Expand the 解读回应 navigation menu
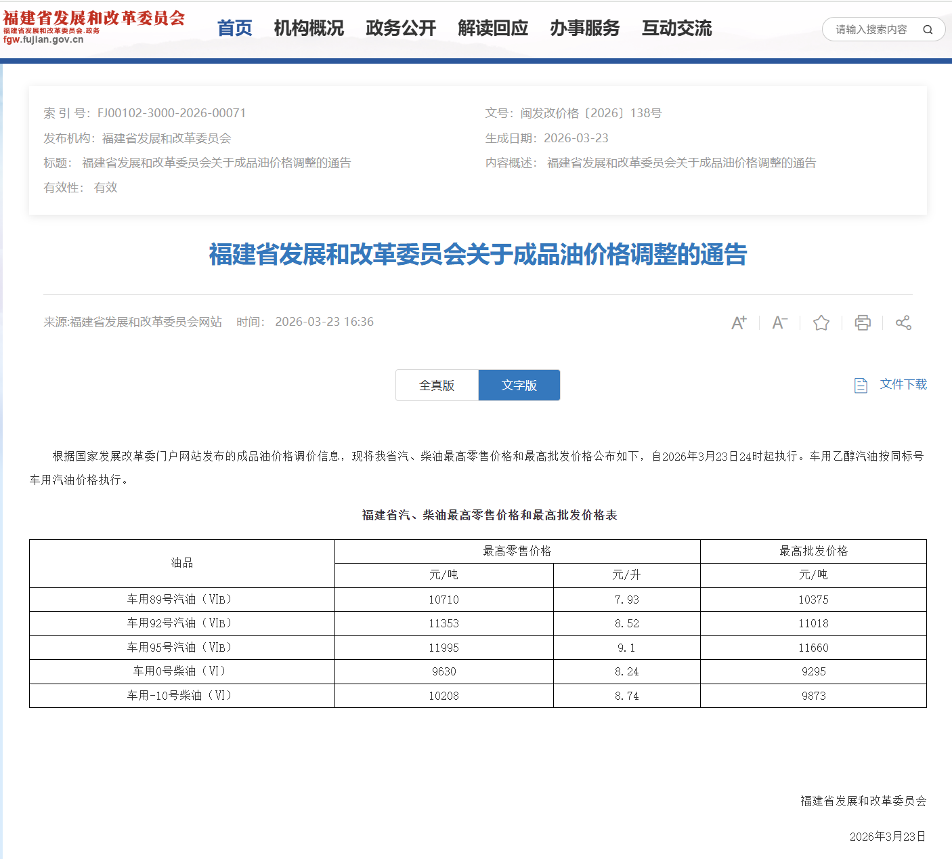Viewport: 952px width, 859px height. point(493,28)
